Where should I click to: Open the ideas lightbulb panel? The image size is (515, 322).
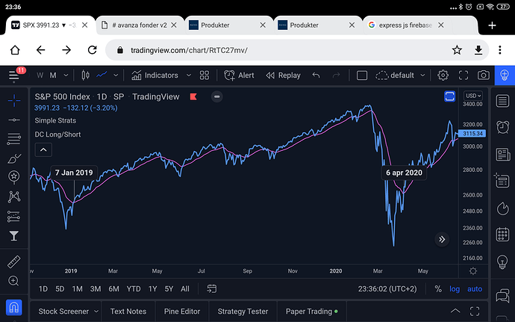[502, 261]
